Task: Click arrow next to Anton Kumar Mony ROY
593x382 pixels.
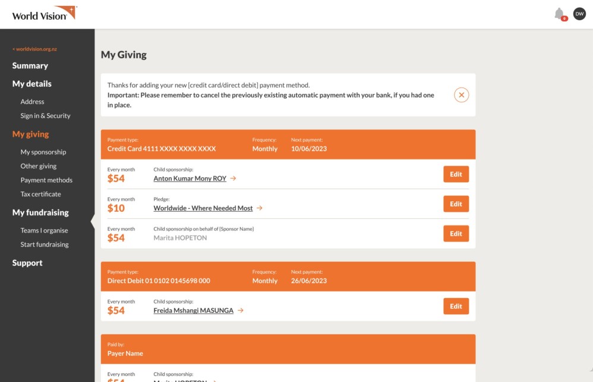Action: (x=234, y=179)
